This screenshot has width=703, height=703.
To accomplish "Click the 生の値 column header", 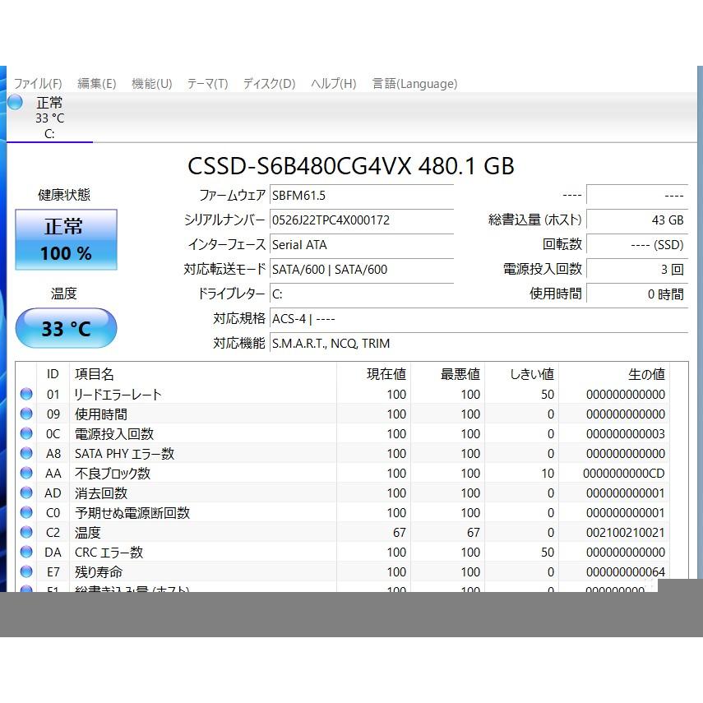I will click(x=646, y=374).
